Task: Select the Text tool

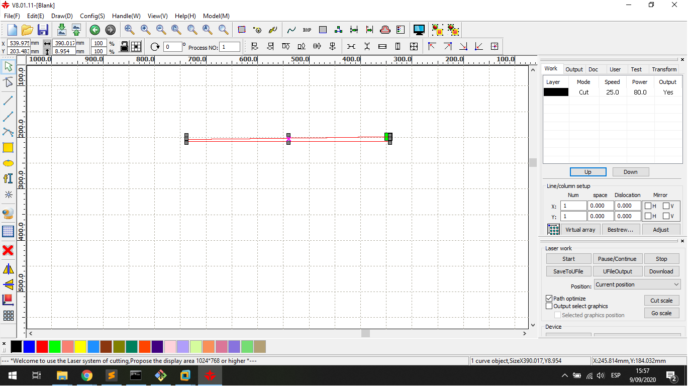Action: pos(8,178)
